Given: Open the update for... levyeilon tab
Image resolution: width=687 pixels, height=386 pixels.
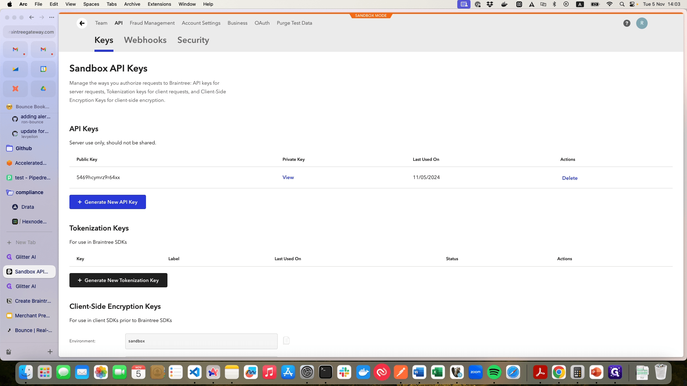Looking at the screenshot, I should 31,134.
